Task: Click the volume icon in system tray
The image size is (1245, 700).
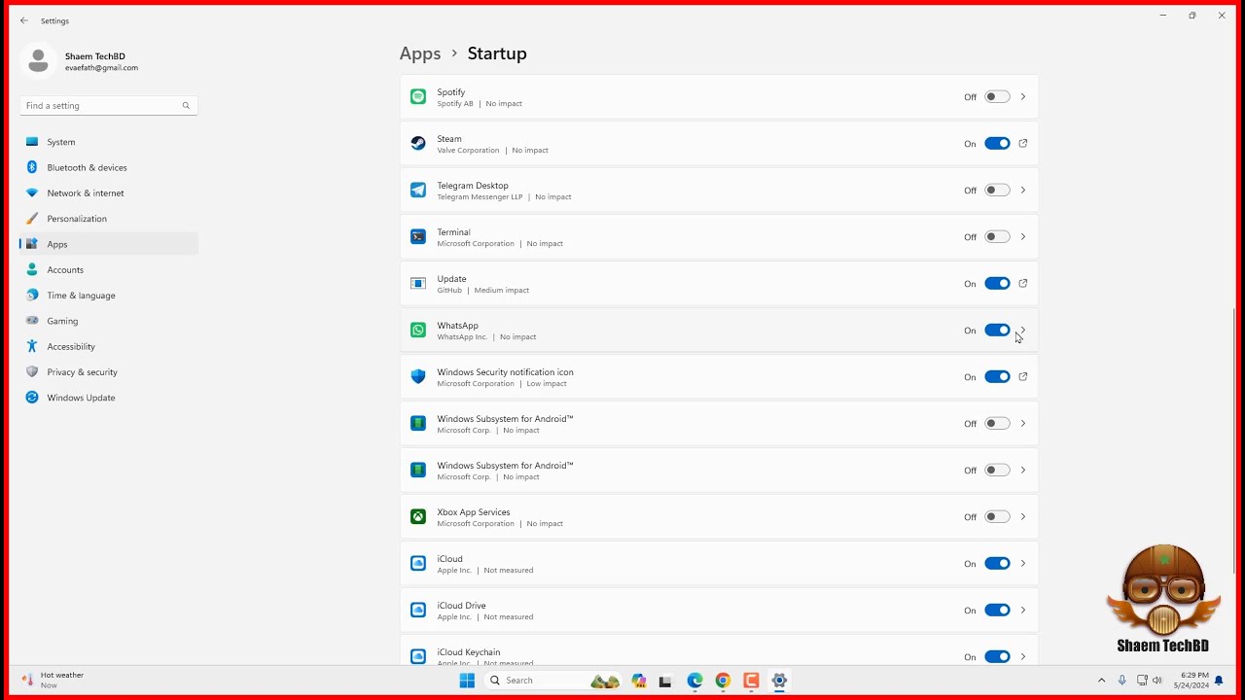Action: pyautogui.click(x=1157, y=681)
